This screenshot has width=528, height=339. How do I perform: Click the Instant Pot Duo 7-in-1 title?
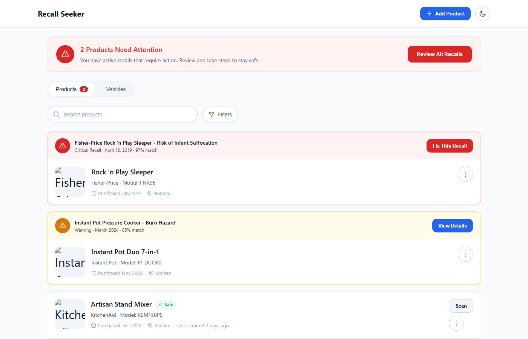125,252
